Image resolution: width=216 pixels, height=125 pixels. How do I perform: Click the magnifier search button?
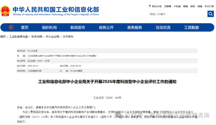pos(210,14)
